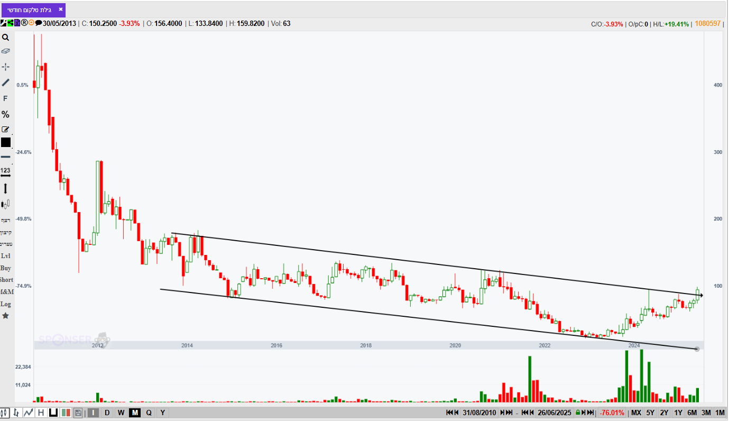The height and width of the screenshot is (421, 729).
Task: Select the % percentage measure tool
Action: click(x=5, y=114)
